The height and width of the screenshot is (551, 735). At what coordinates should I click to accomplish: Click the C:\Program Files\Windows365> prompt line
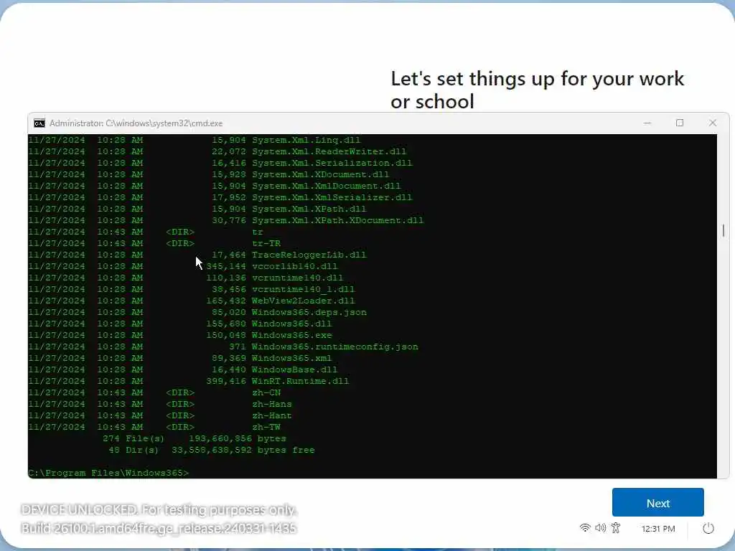(x=108, y=473)
